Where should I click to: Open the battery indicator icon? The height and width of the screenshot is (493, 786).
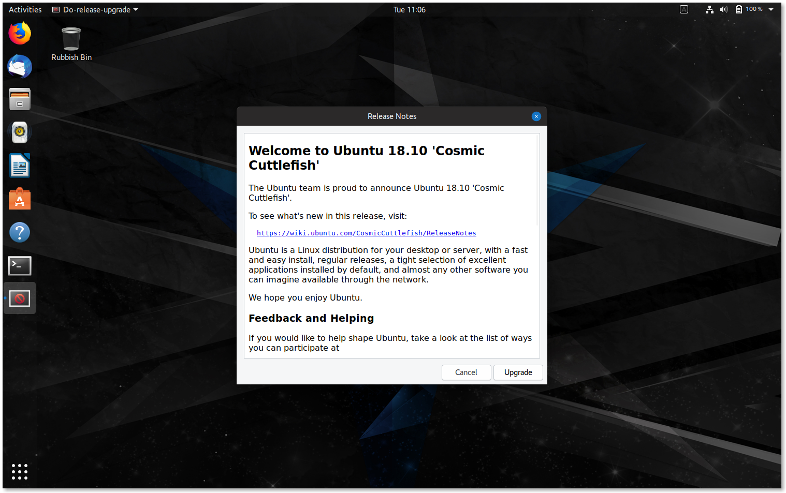(739, 9)
